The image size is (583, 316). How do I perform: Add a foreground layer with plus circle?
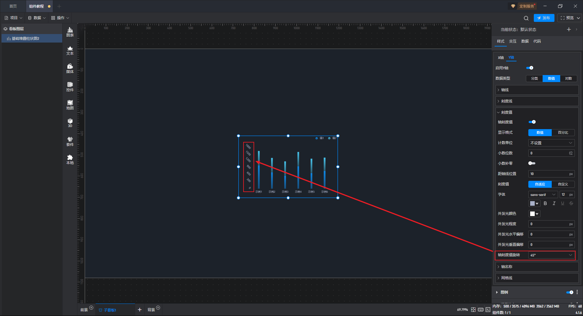pos(91,308)
